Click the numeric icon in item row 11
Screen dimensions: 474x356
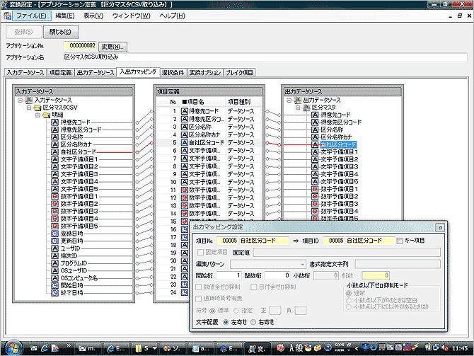click(x=185, y=190)
